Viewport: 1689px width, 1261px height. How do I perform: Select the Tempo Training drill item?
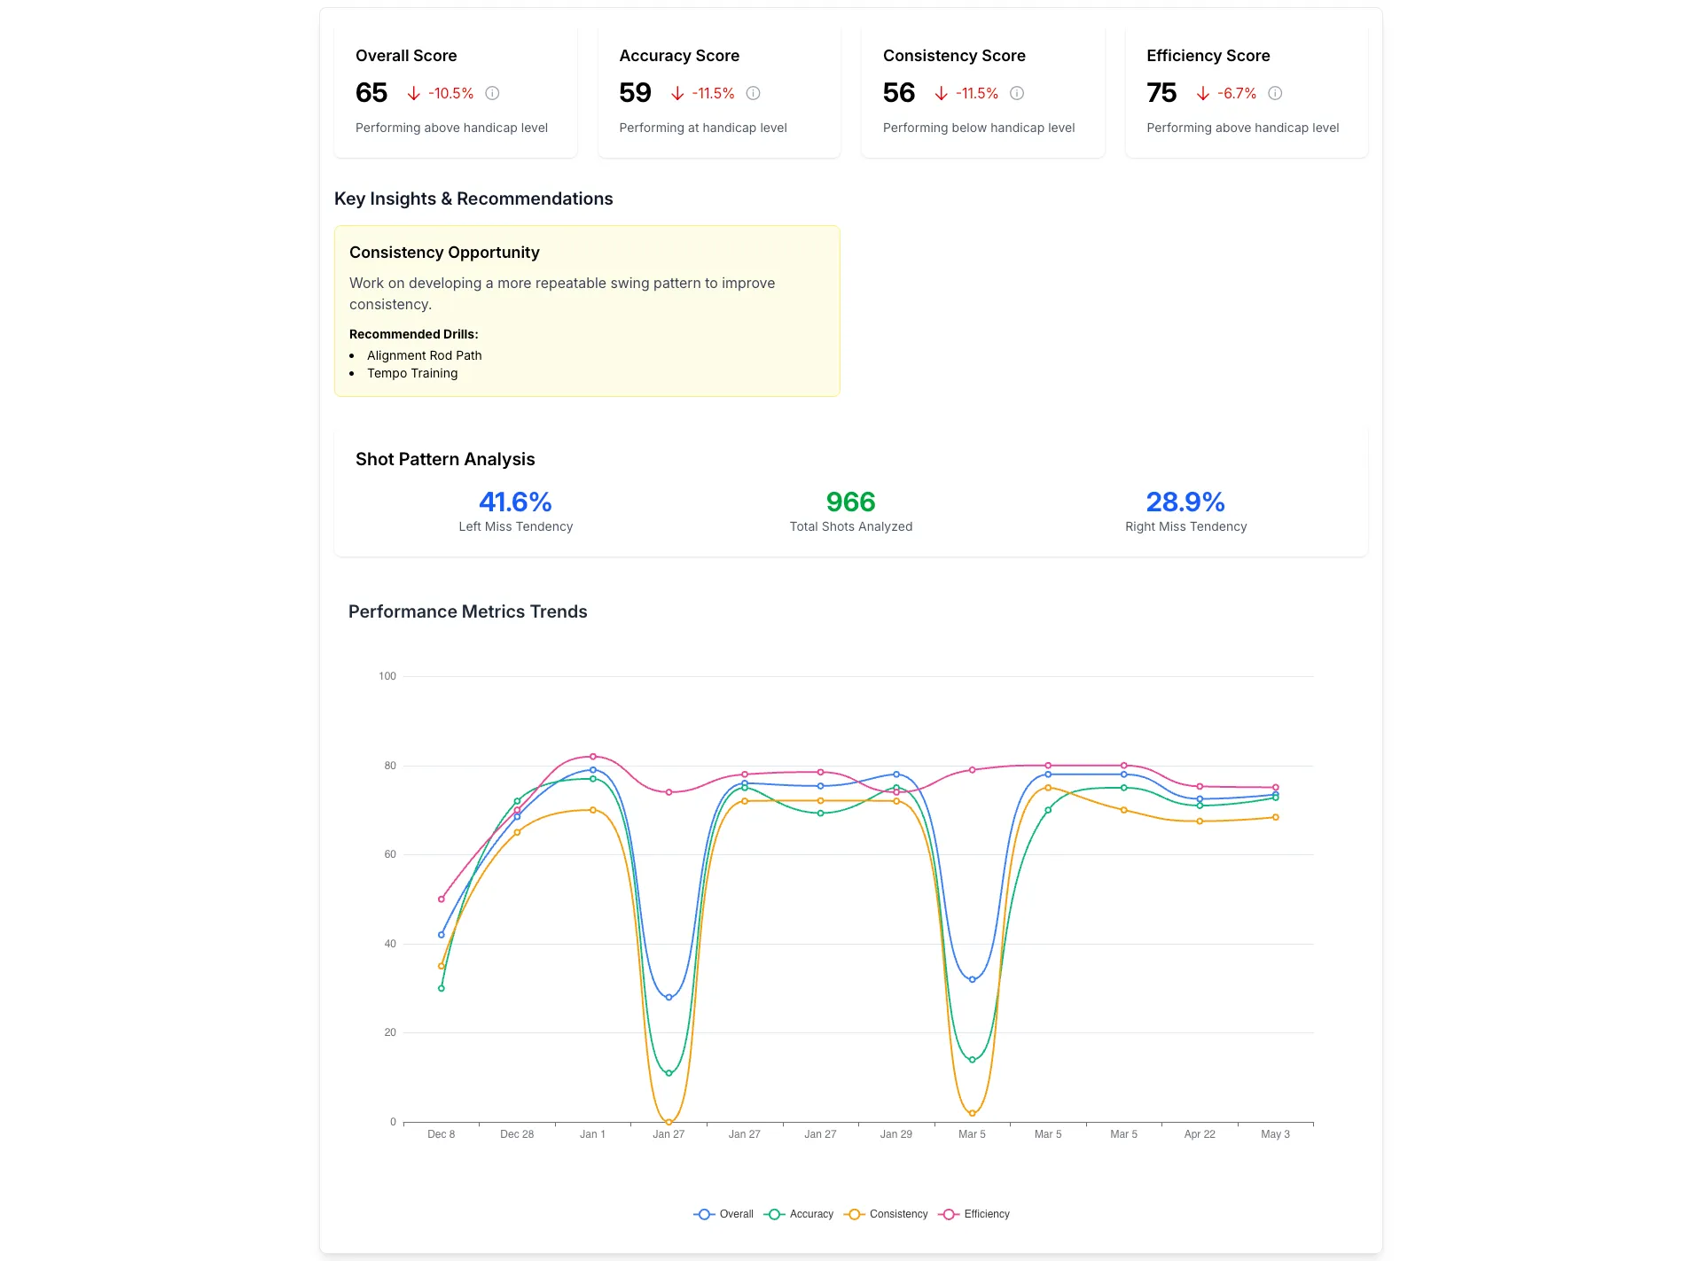pos(412,373)
